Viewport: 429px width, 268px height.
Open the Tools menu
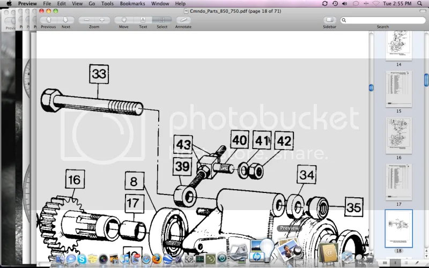[107, 4]
